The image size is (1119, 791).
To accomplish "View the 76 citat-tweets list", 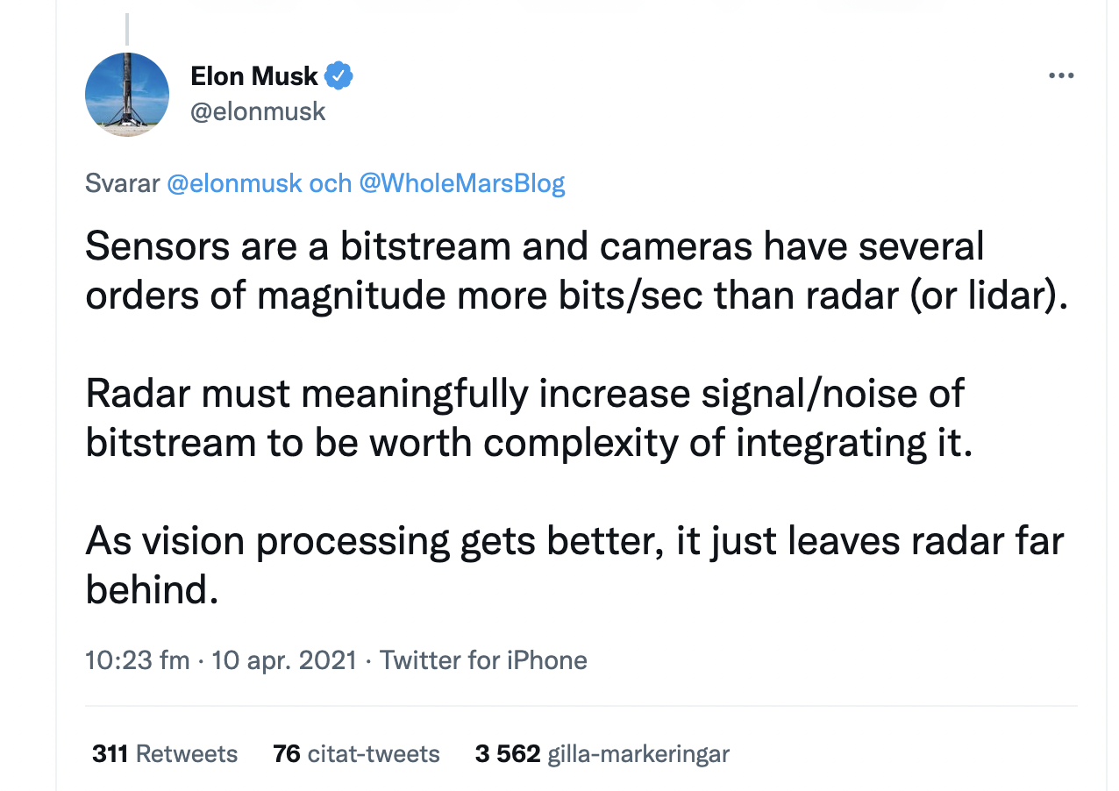I will [357, 753].
